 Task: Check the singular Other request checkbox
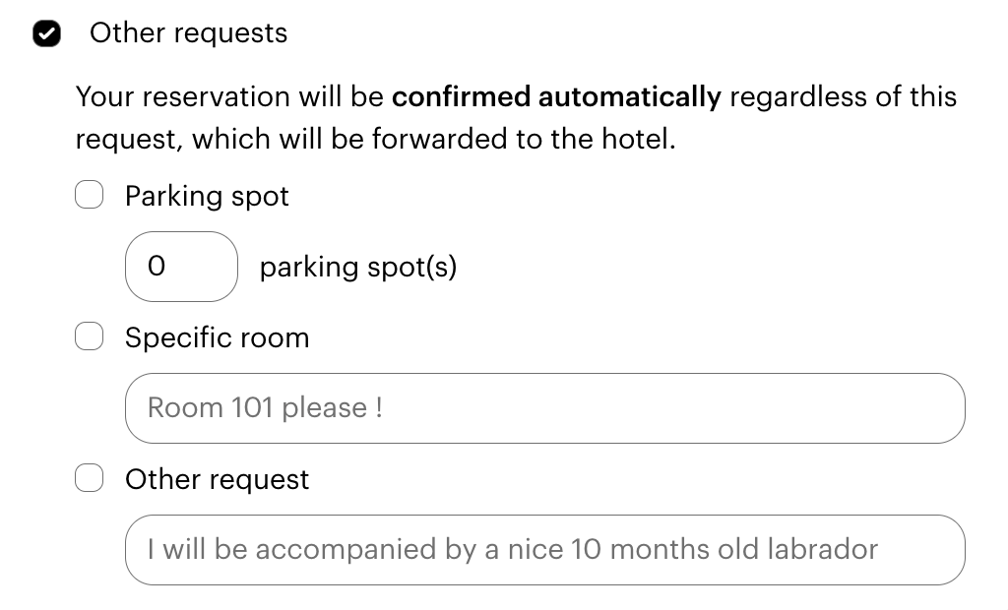tap(90, 479)
